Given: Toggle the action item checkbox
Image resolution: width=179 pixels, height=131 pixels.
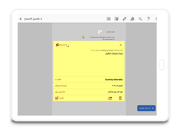Looking at the screenshot, I should pyautogui.click(x=57, y=98).
